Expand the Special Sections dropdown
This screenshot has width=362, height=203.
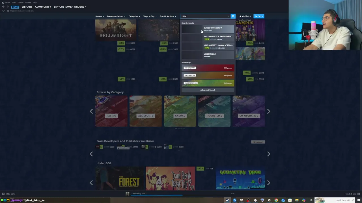click(168, 16)
